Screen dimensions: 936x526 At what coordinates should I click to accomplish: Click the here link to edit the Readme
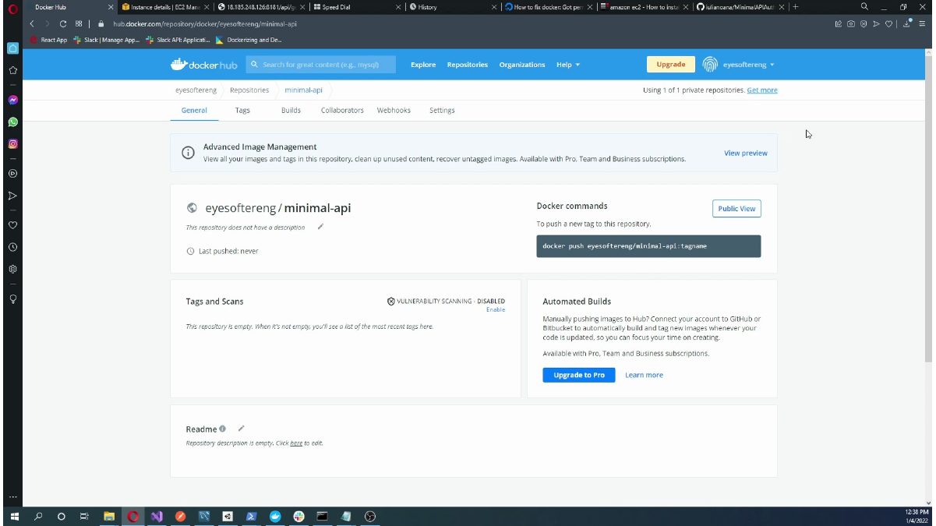(x=296, y=443)
